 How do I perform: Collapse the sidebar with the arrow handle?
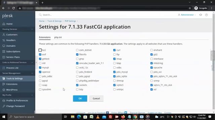click(36, 62)
